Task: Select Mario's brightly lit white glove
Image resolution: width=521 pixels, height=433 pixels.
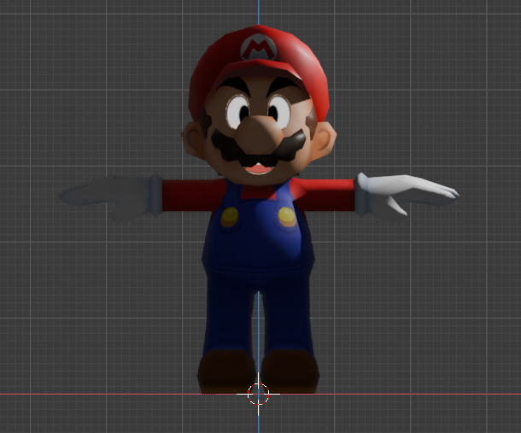Action: coord(407,195)
